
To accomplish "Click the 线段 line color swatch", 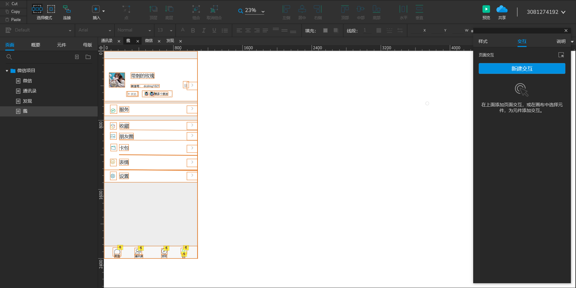I will [x=379, y=30].
